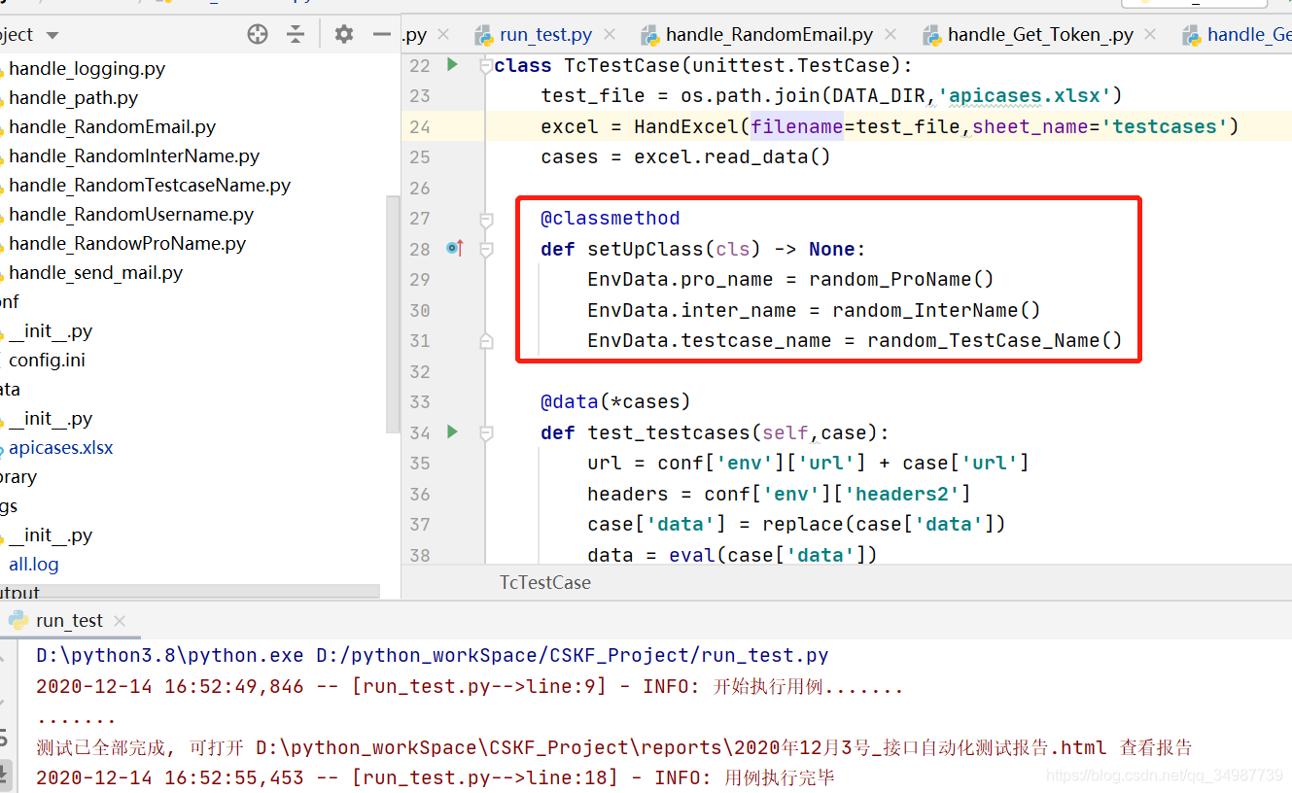Click TcTestCase breadcrumb below editor
This screenshot has height=793, width=1292.
pos(544,582)
